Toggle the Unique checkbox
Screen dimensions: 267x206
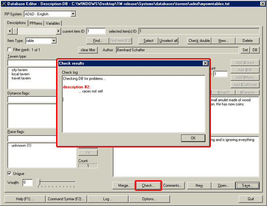(10, 173)
